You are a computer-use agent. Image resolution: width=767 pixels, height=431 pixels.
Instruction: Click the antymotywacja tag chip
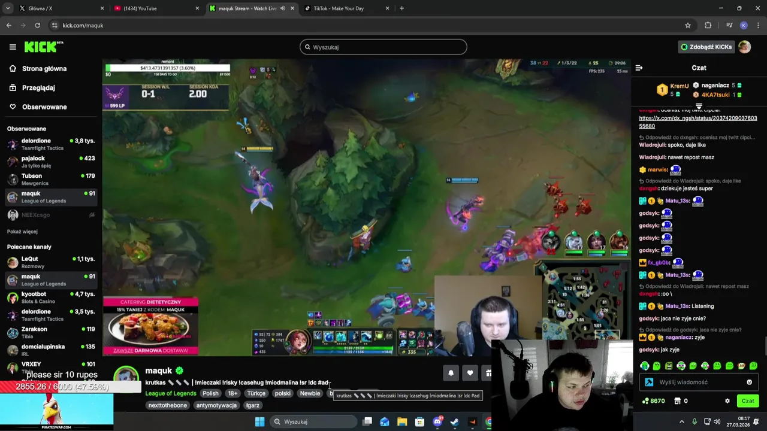216,405
